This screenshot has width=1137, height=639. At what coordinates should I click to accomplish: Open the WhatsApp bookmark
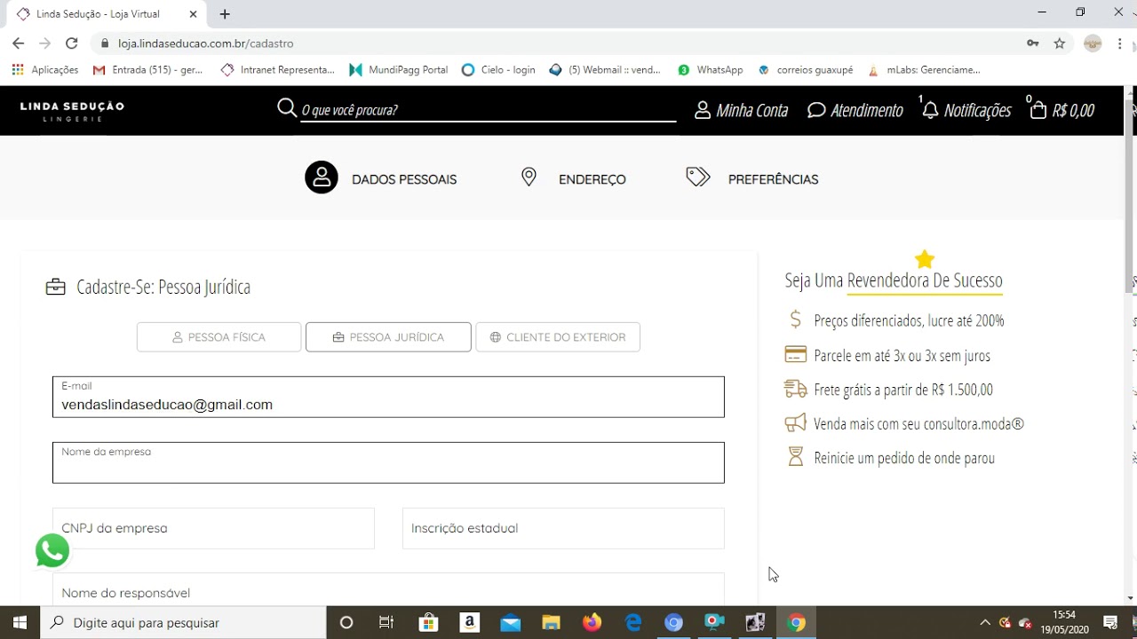[x=711, y=70]
